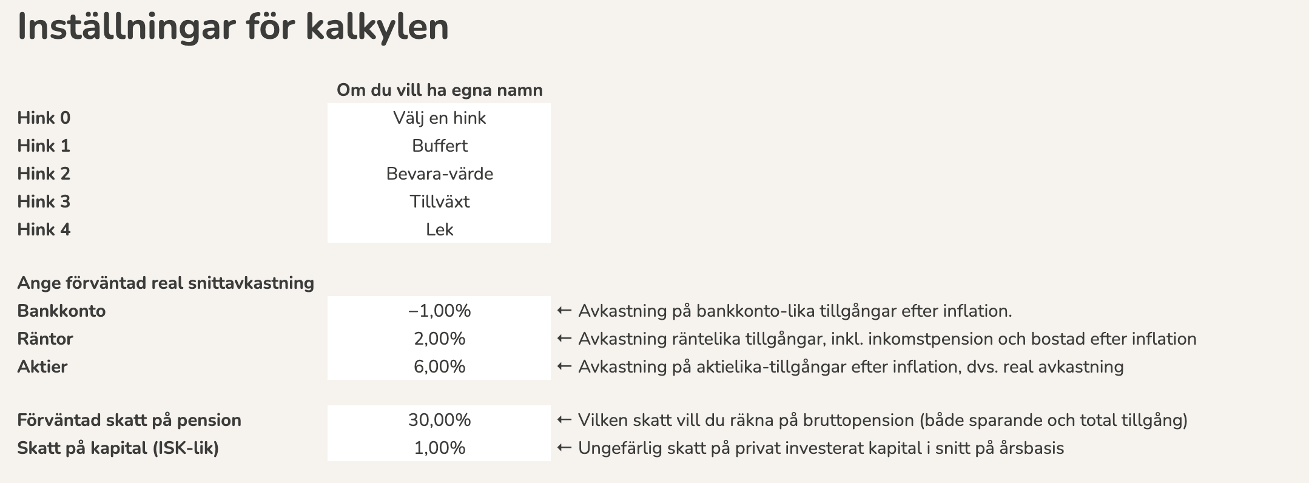This screenshot has width=1309, height=483.
Task: Click the 'Bevara-värde' name cell
Action: tap(439, 174)
